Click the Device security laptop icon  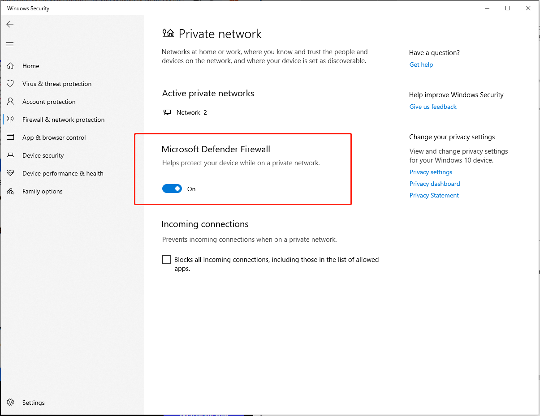10,155
